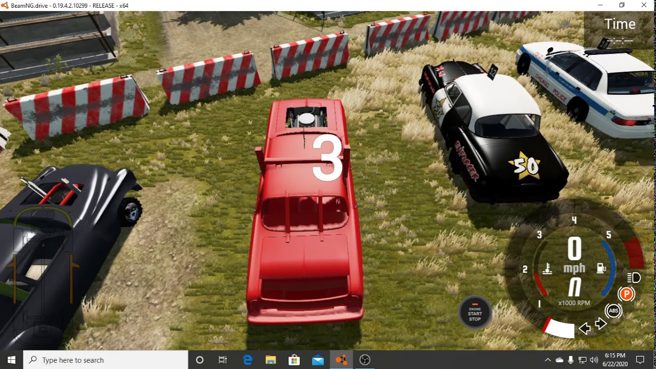This screenshot has width=656, height=369.
Task: Click the headlights high-beam indicator icon
Action: [634, 278]
